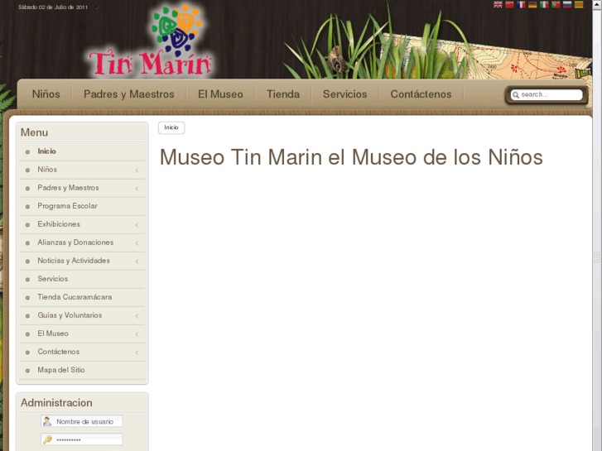The height and width of the screenshot is (451, 602).
Task: Click the vertical scrollbar up arrow
Action: [x=597, y=3]
